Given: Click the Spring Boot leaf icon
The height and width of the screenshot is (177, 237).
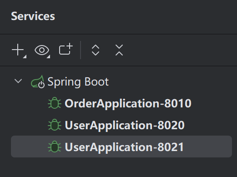Looking at the screenshot, I should click(38, 81).
